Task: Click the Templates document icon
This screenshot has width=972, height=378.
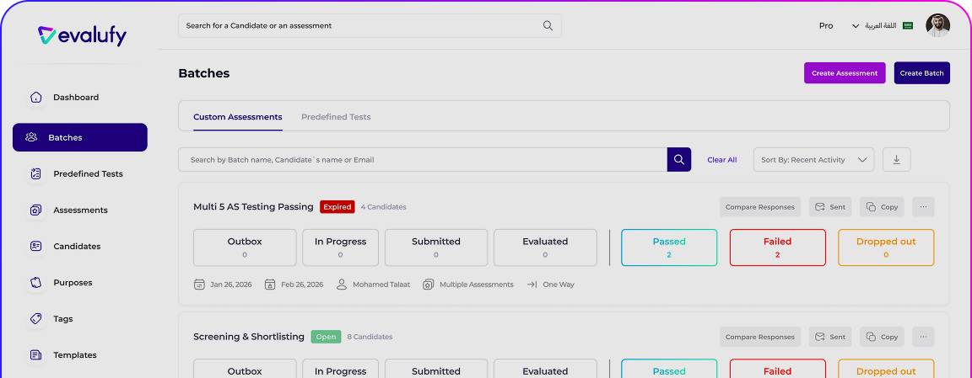Action: [36, 355]
